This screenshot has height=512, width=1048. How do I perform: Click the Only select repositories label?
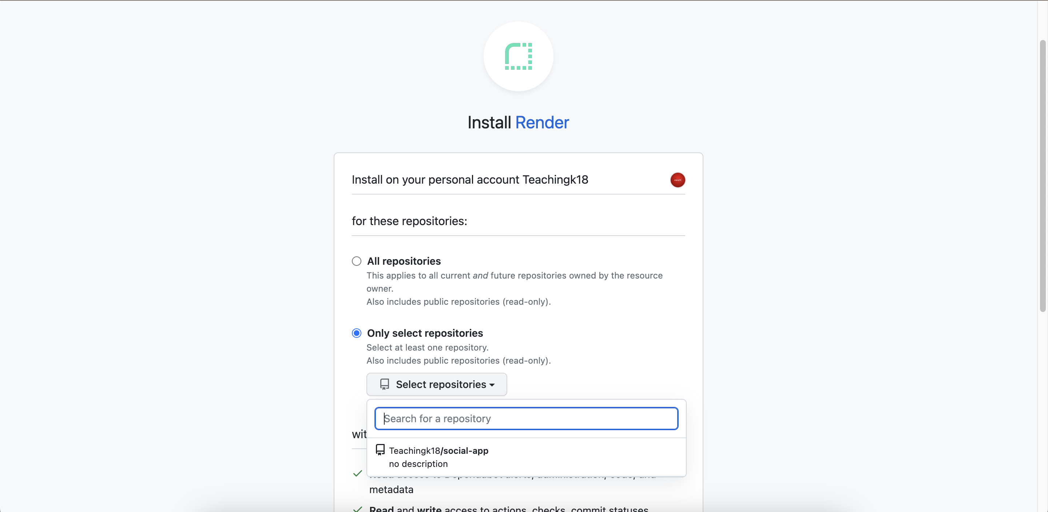click(425, 333)
